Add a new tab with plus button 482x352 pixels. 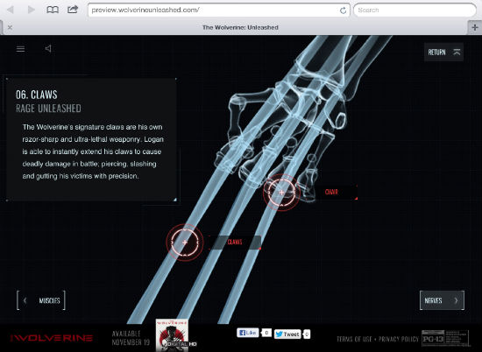(475, 27)
